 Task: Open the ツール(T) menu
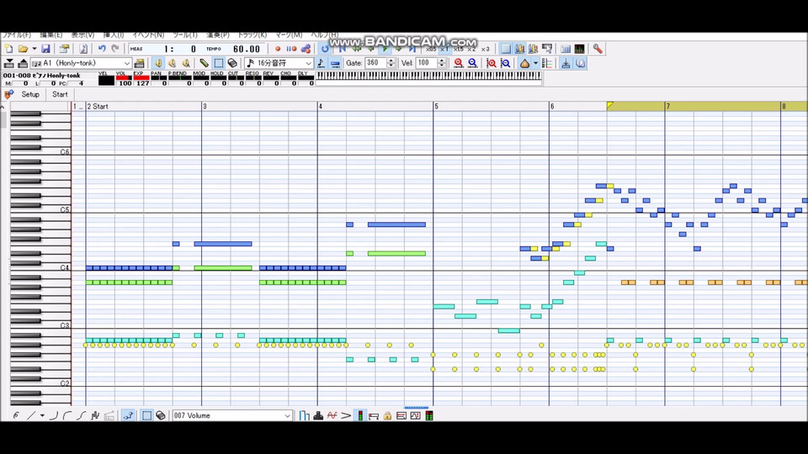pos(185,34)
